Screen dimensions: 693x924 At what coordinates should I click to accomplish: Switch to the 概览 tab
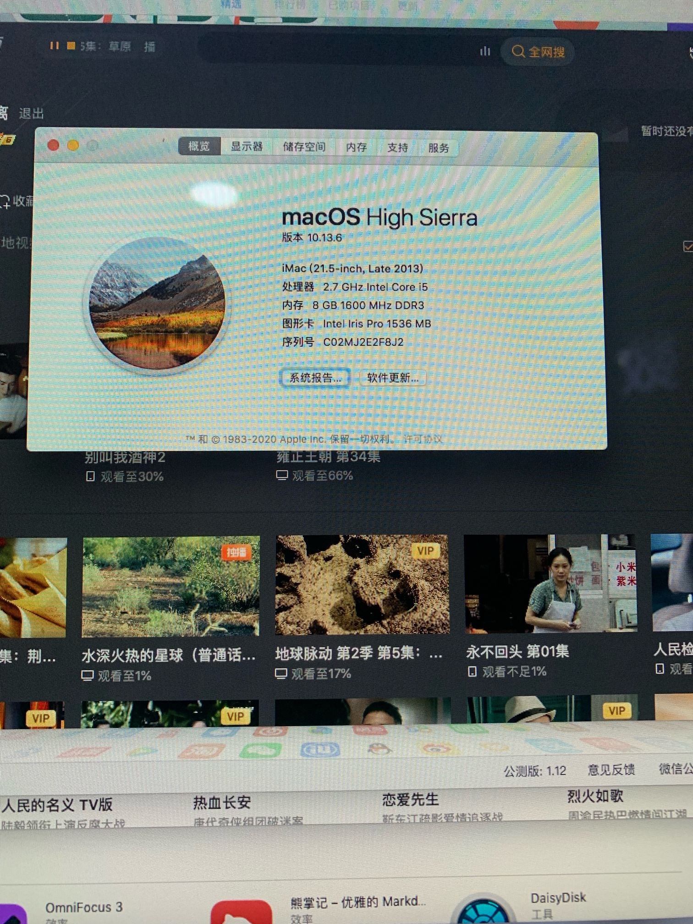point(199,146)
